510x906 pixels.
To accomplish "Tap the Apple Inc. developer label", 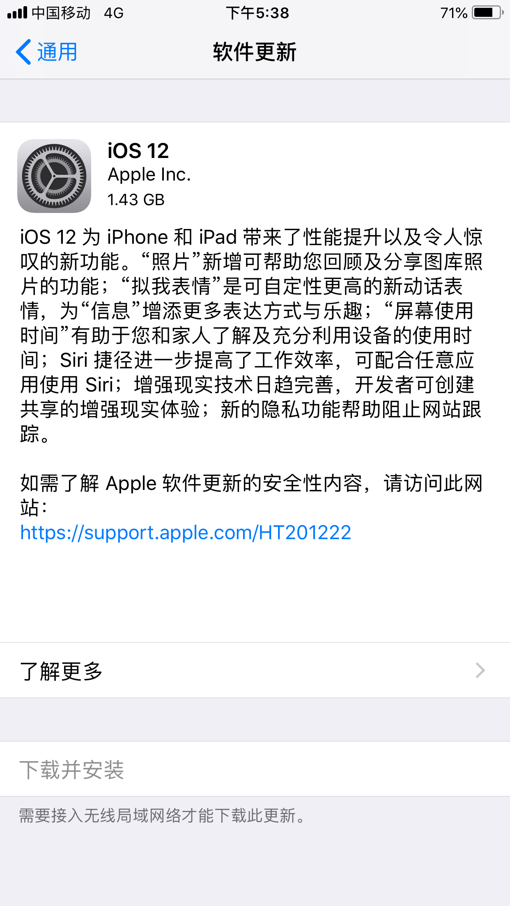I will (x=149, y=175).
